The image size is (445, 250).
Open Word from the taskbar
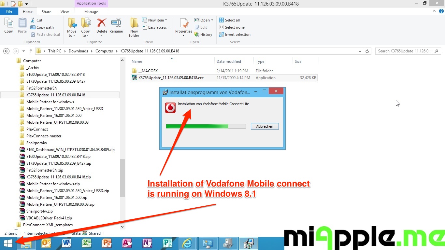coord(66,243)
